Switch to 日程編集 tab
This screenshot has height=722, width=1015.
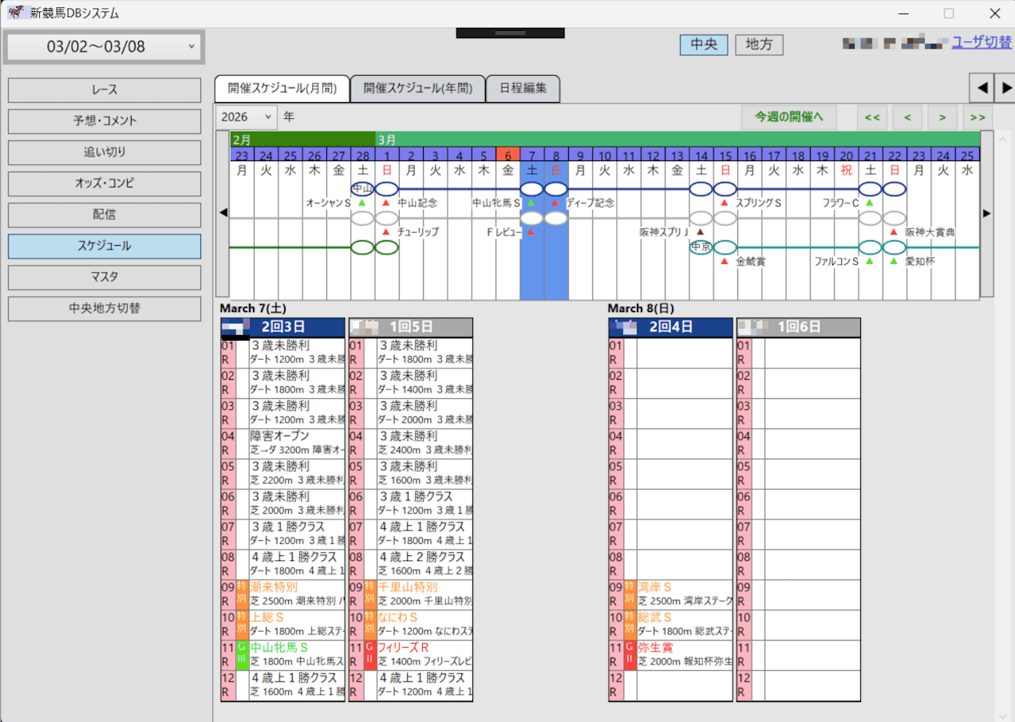coord(523,89)
